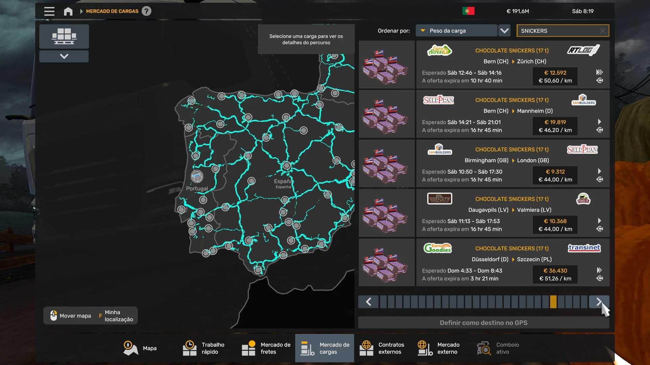The width and height of the screenshot is (650, 365).
Task: Open the hamburger main menu
Action: (49, 11)
